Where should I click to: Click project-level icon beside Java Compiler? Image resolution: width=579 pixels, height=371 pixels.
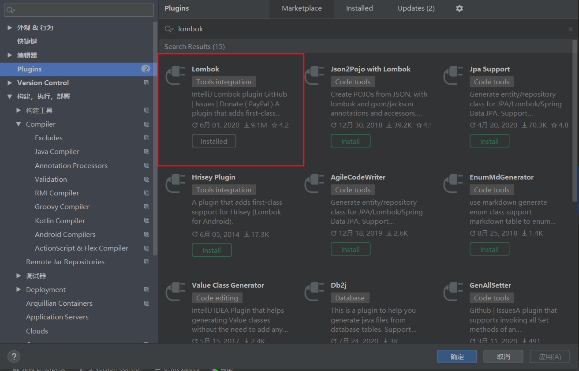click(x=146, y=152)
